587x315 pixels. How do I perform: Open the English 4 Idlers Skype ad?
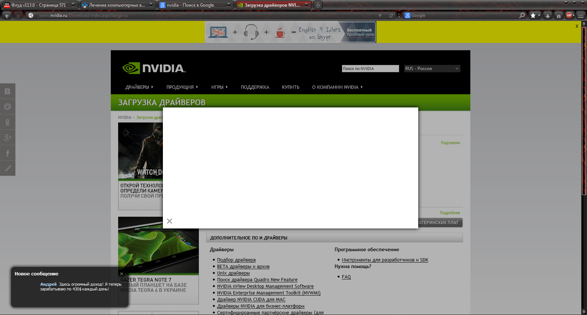click(x=291, y=32)
